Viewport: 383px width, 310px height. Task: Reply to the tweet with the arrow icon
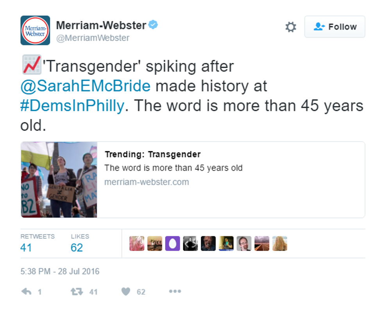point(27,292)
